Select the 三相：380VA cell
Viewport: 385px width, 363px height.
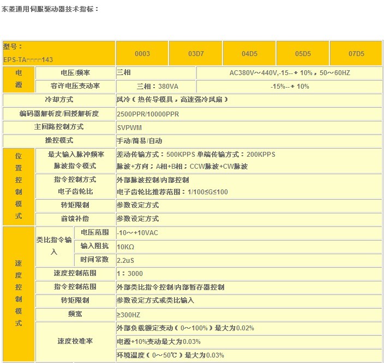pos(156,87)
